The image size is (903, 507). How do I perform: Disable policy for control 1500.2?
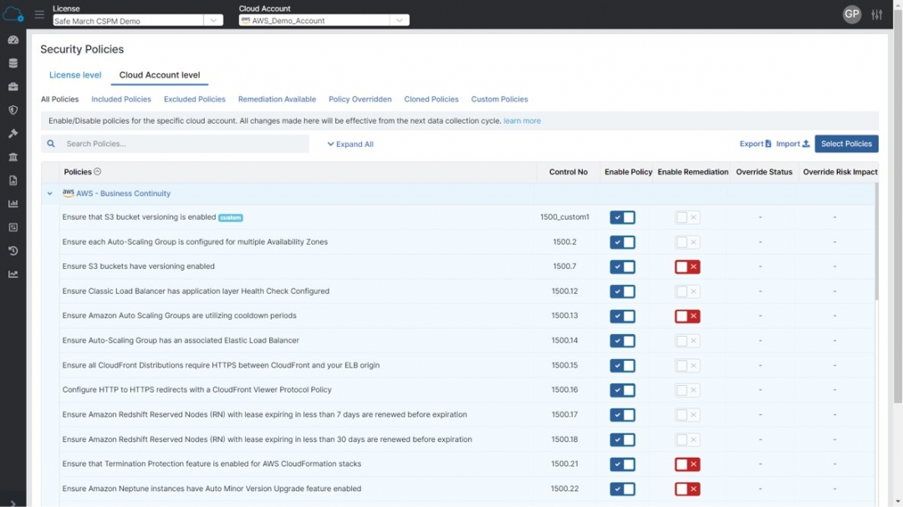point(622,242)
